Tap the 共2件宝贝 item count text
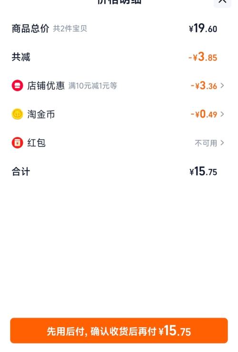Viewport: 238px width, 352px height. click(70, 29)
